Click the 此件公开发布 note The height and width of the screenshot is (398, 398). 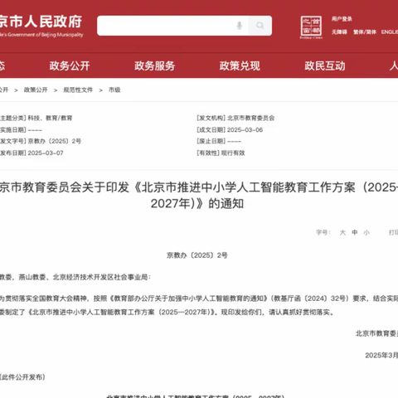(x=22, y=377)
